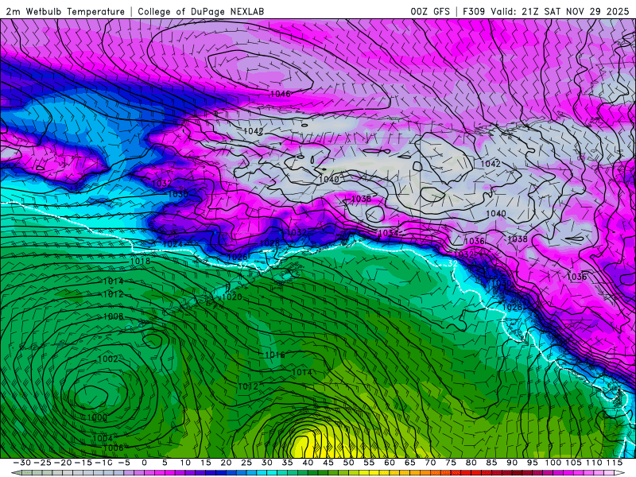This screenshot has height=477, width=636.
Task: Click the 'Valid: 21Z SAT NOV 29 2025' text
Action: 560,12
